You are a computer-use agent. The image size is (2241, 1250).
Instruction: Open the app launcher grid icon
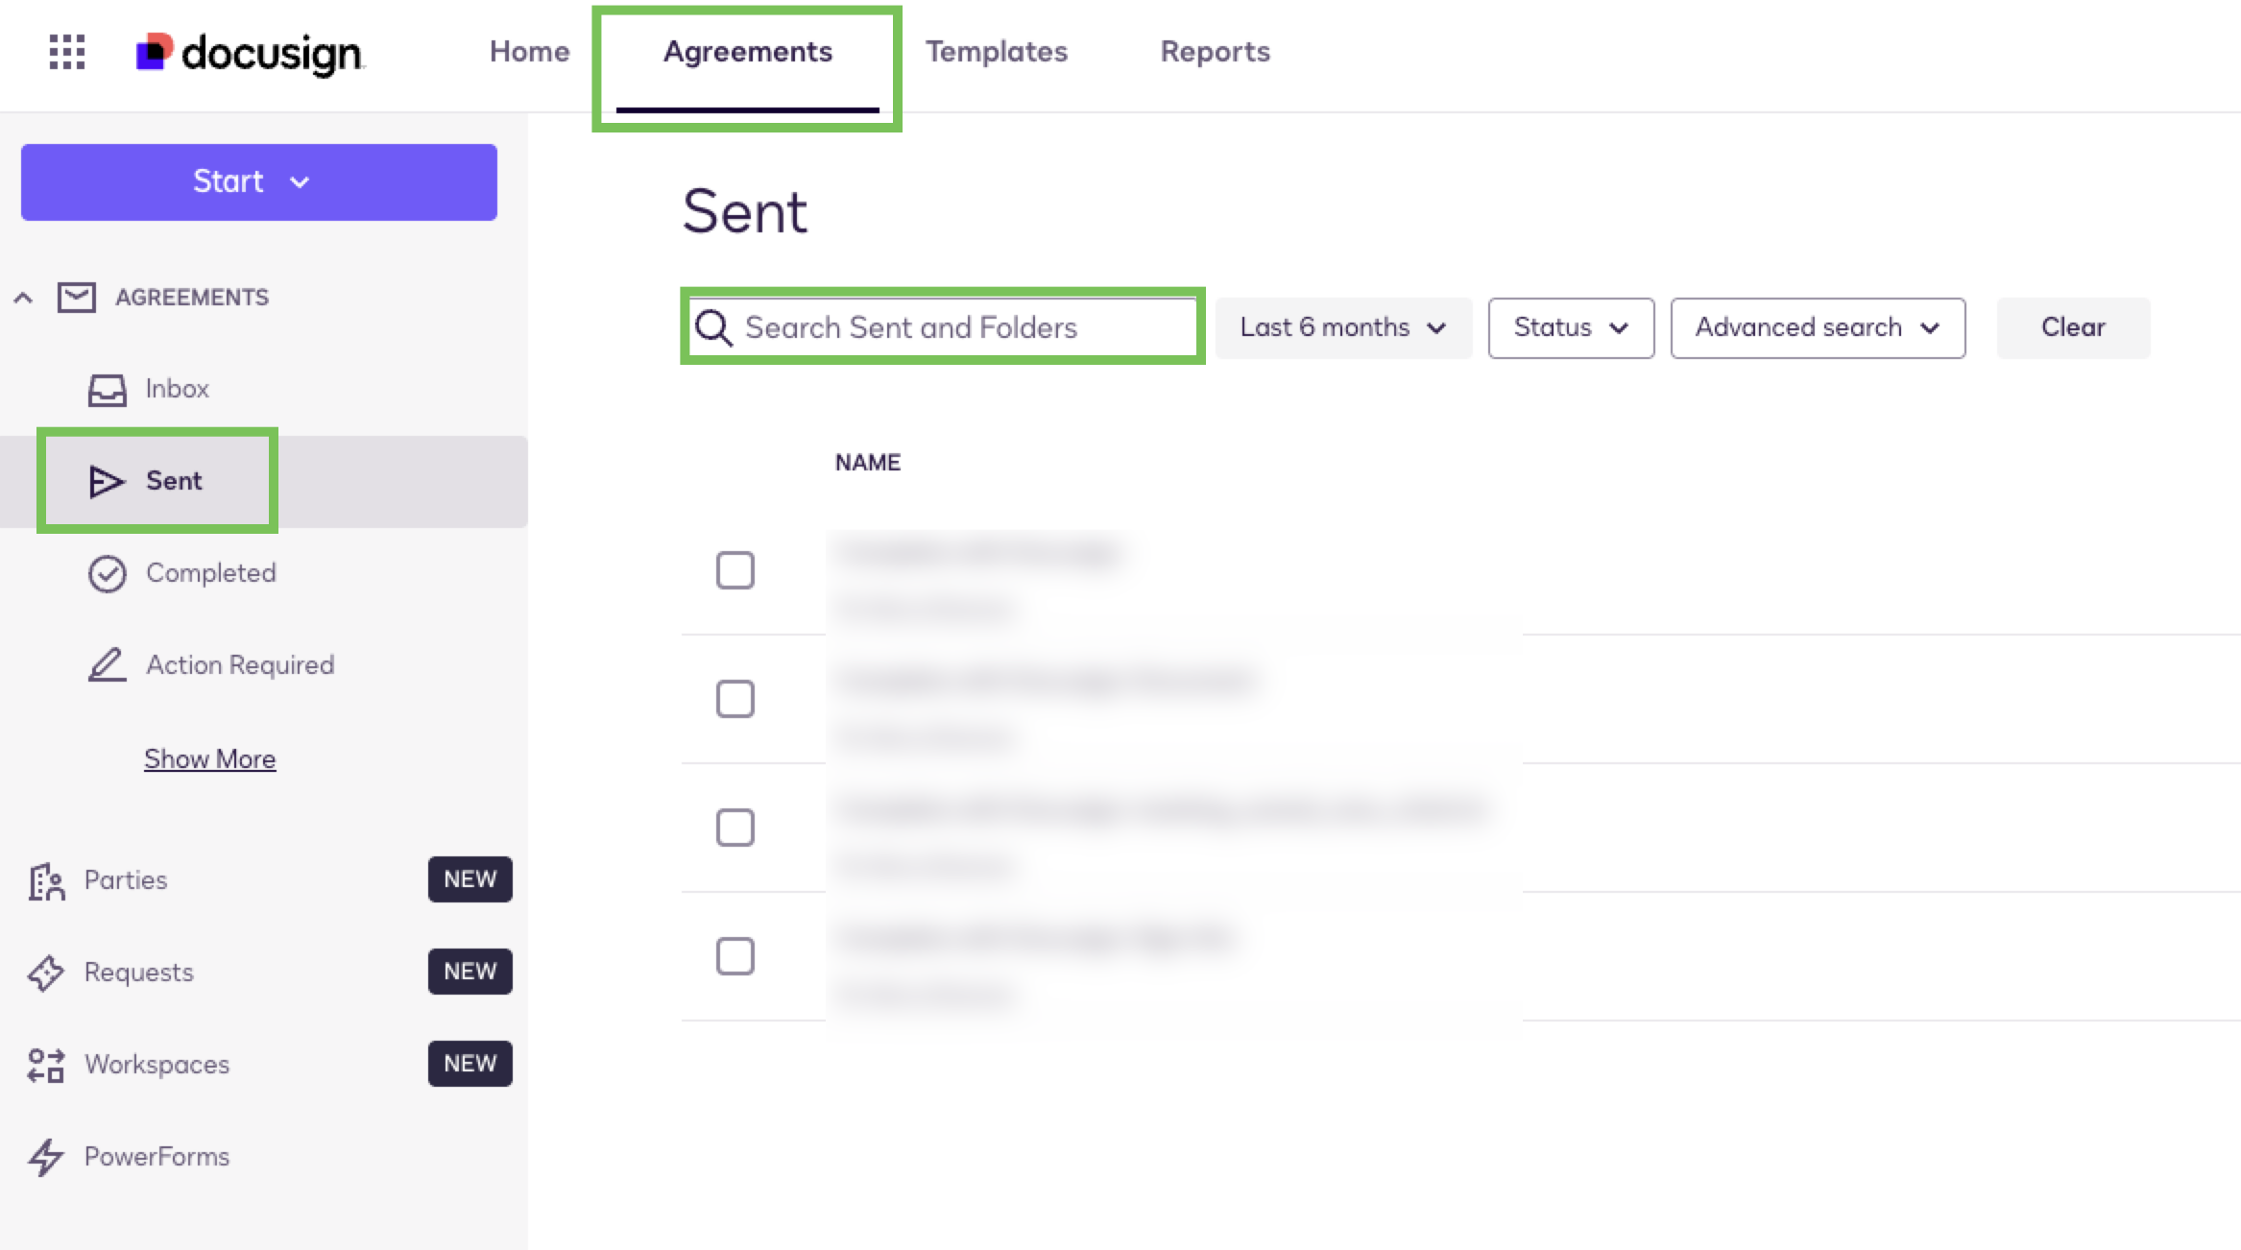click(67, 52)
